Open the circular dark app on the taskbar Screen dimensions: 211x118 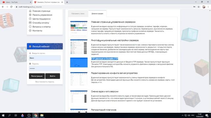[x=29, y=115]
